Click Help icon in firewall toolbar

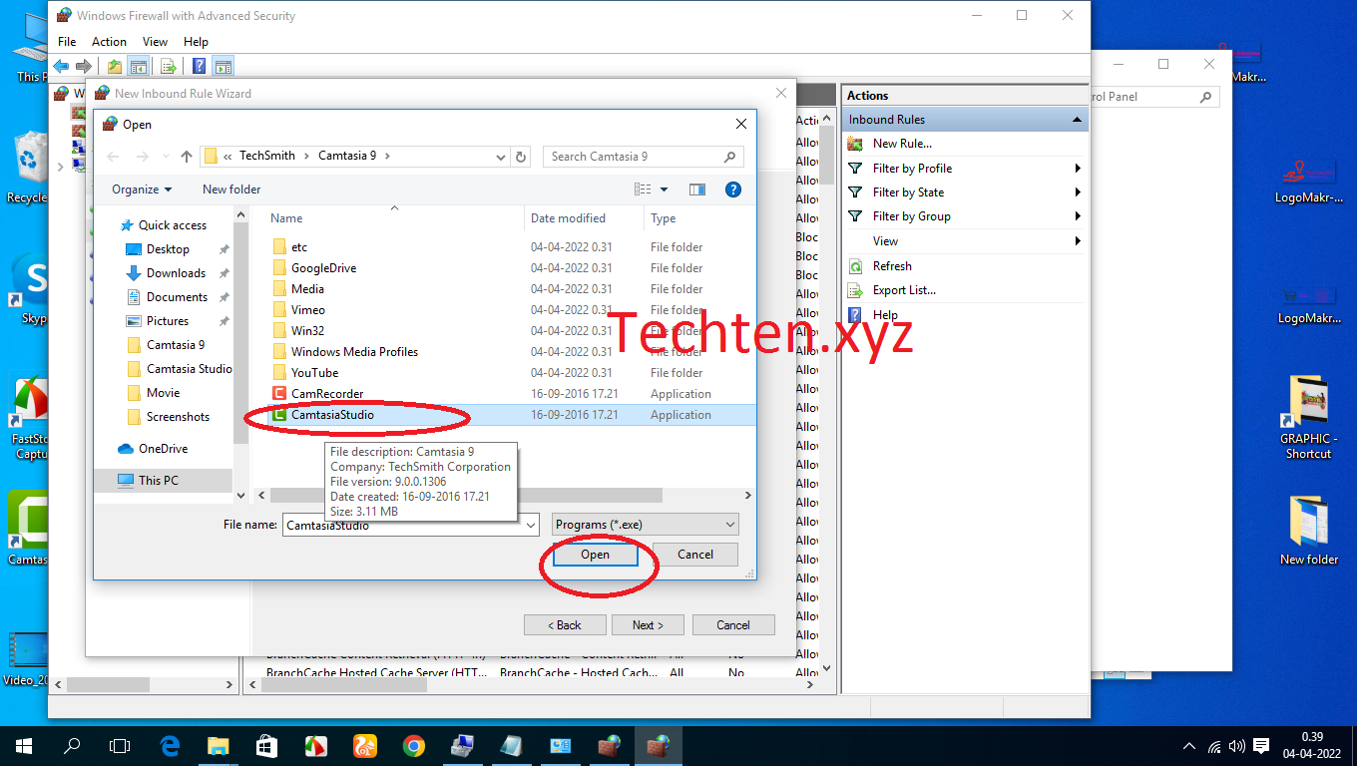pyautogui.click(x=199, y=67)
